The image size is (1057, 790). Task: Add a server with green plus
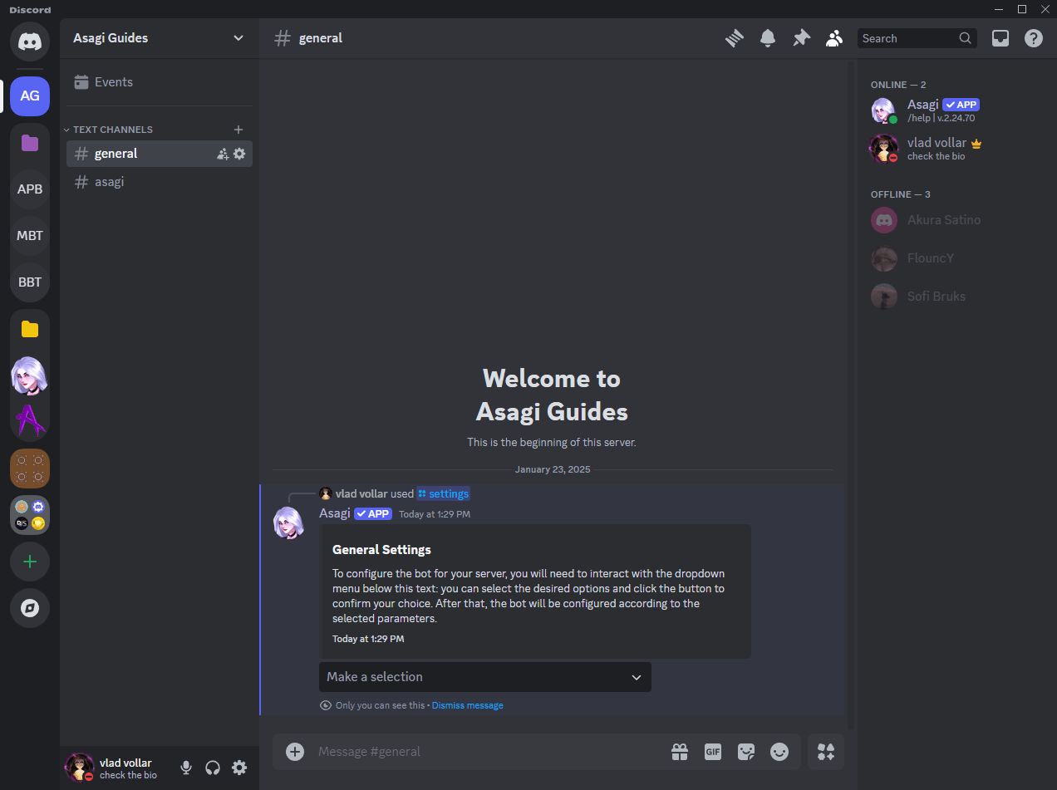(30, 562)
